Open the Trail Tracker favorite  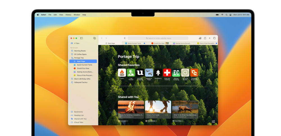pyautogui.click(x=131, y=73)
